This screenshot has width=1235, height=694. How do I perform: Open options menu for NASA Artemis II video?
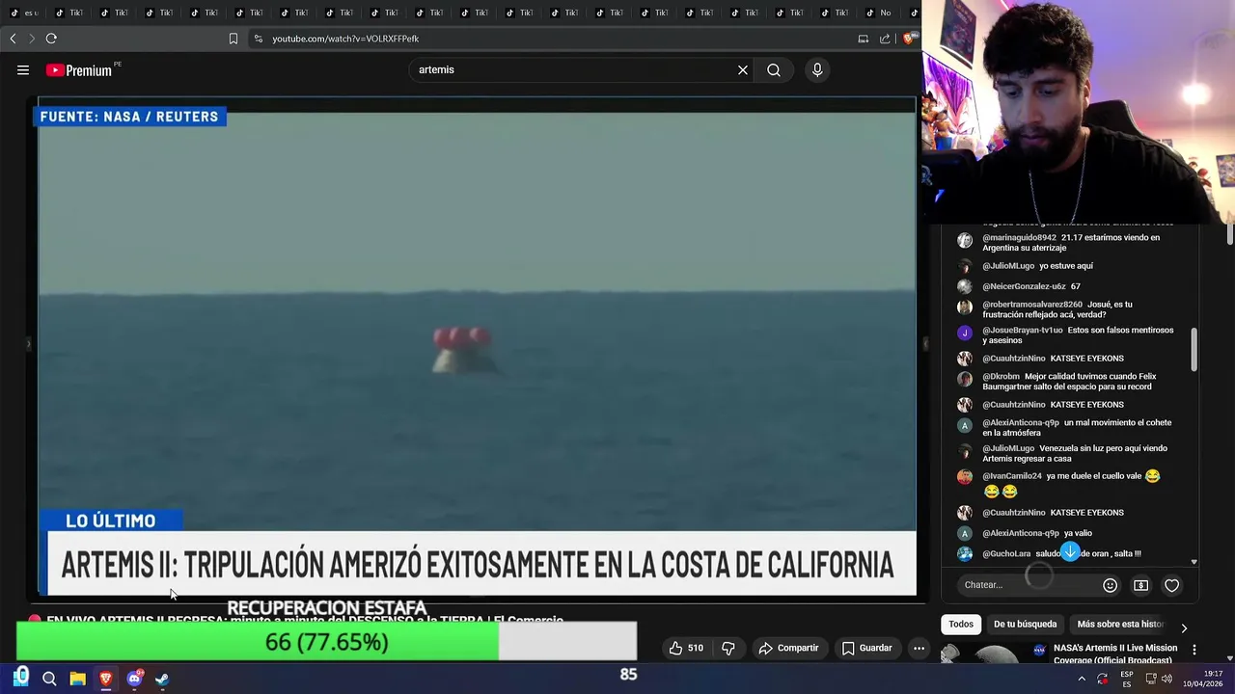click(x=1194, y=651)
